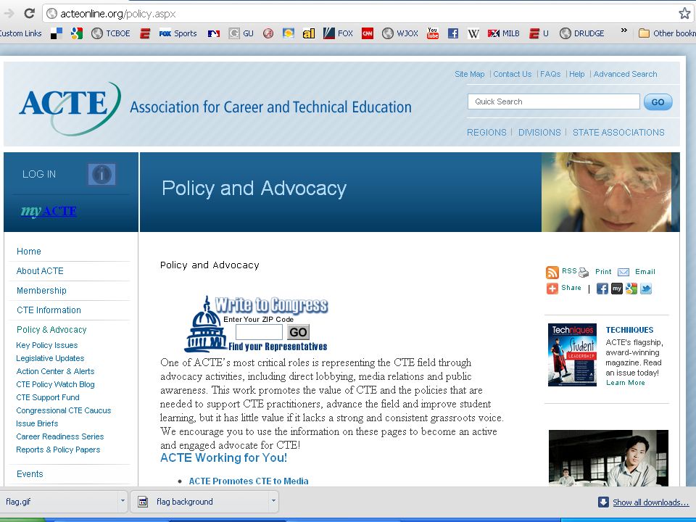Open the MLB logo bookmark

pos(214,33)
